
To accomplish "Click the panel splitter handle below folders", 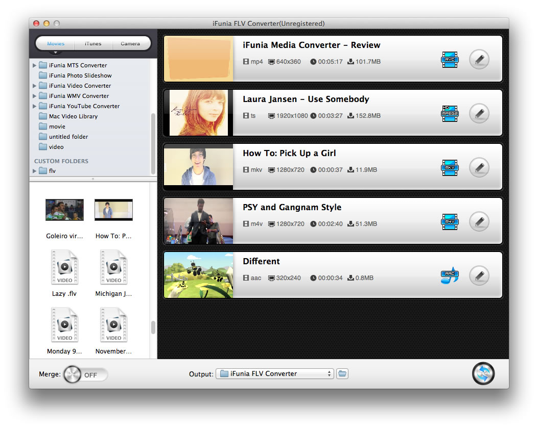I will click(x=92, y=179).
